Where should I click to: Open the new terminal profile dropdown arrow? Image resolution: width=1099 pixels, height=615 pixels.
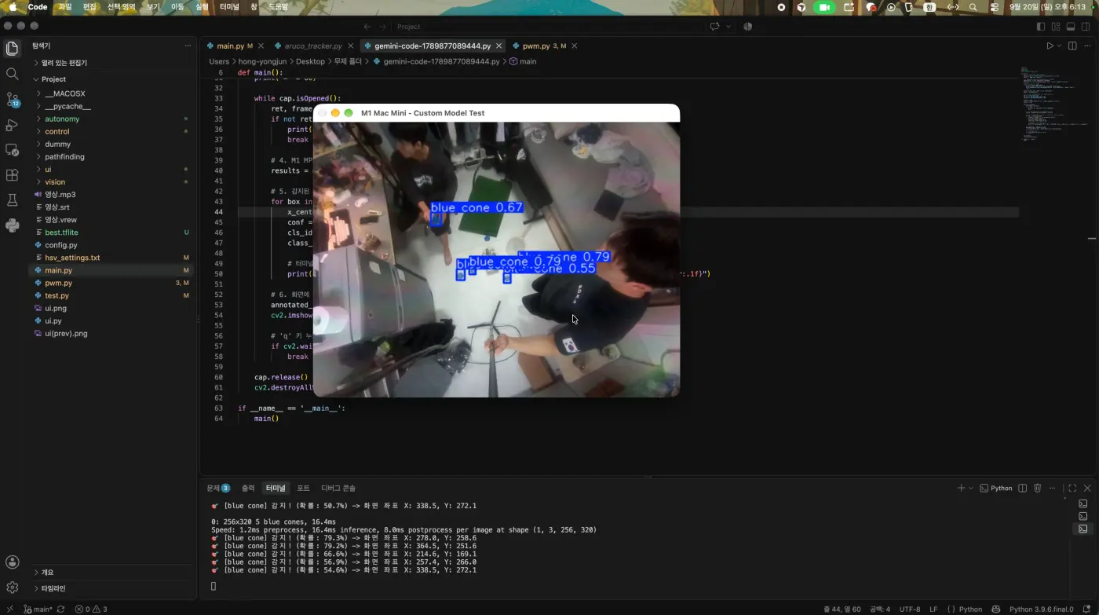971,488
